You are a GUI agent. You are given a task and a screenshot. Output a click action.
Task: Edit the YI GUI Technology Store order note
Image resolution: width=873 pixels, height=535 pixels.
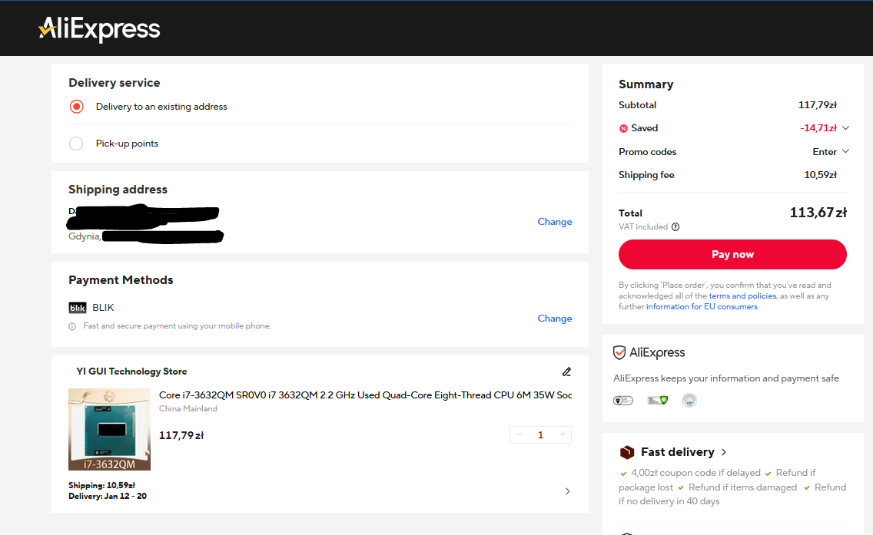pyautogui.click(x=567, y=372)
